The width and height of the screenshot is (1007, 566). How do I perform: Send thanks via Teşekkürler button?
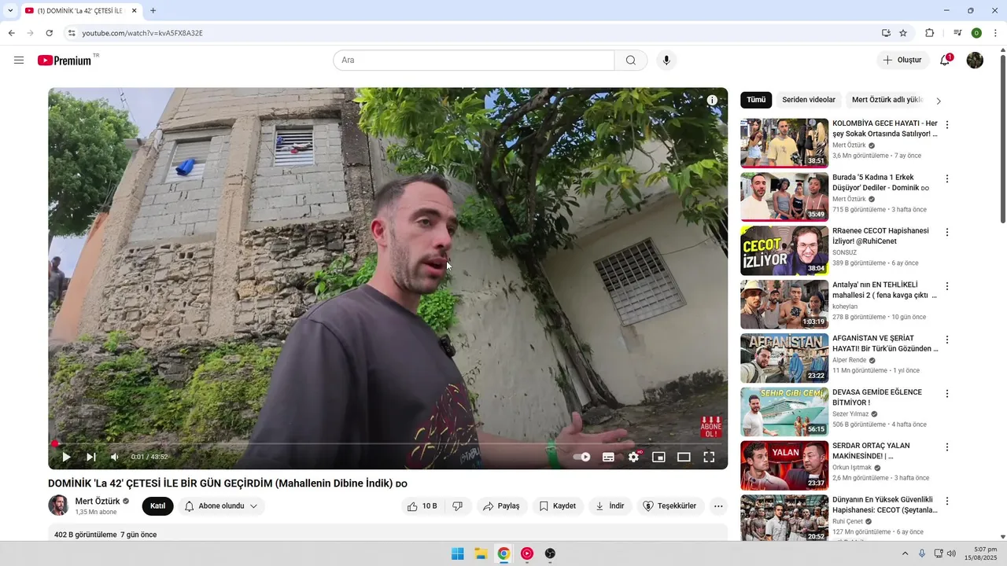click(x=670, y=506)
